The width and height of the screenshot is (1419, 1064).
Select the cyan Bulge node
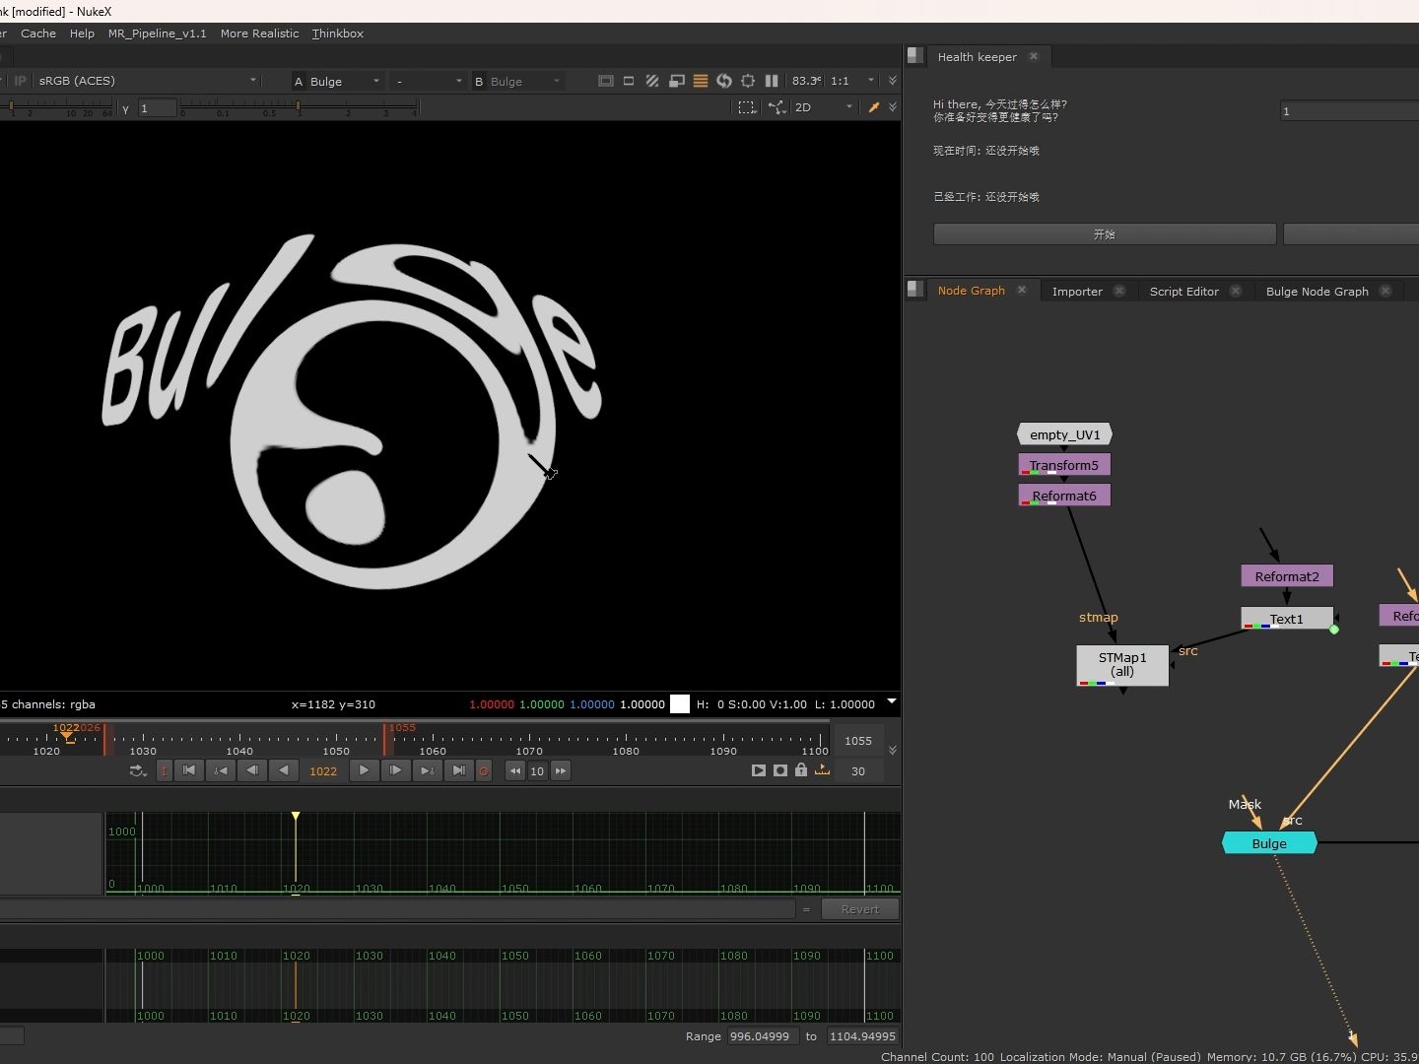(1269, 843)
